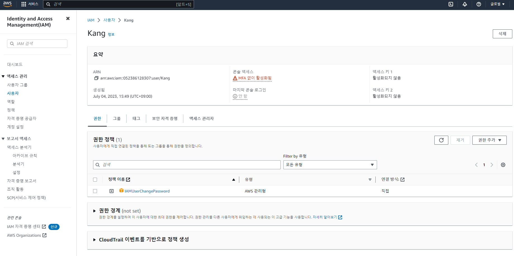
Task: Click the info icon beside last console login
Action: (235, 96)
